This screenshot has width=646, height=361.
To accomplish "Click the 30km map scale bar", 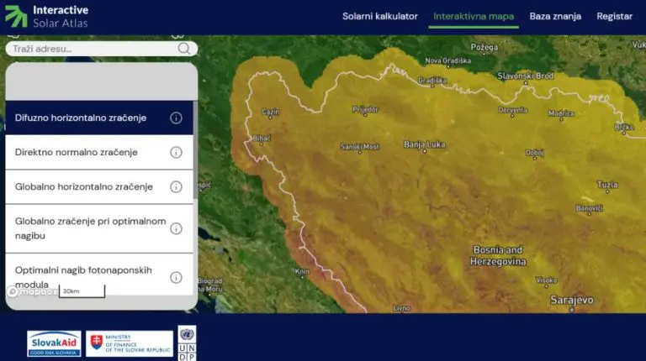I will (82, 291).
